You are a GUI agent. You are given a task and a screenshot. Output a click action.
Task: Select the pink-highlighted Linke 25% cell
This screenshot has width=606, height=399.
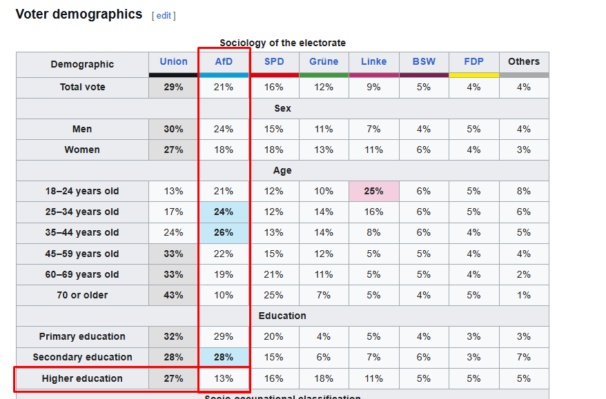[x=373, y=191]
